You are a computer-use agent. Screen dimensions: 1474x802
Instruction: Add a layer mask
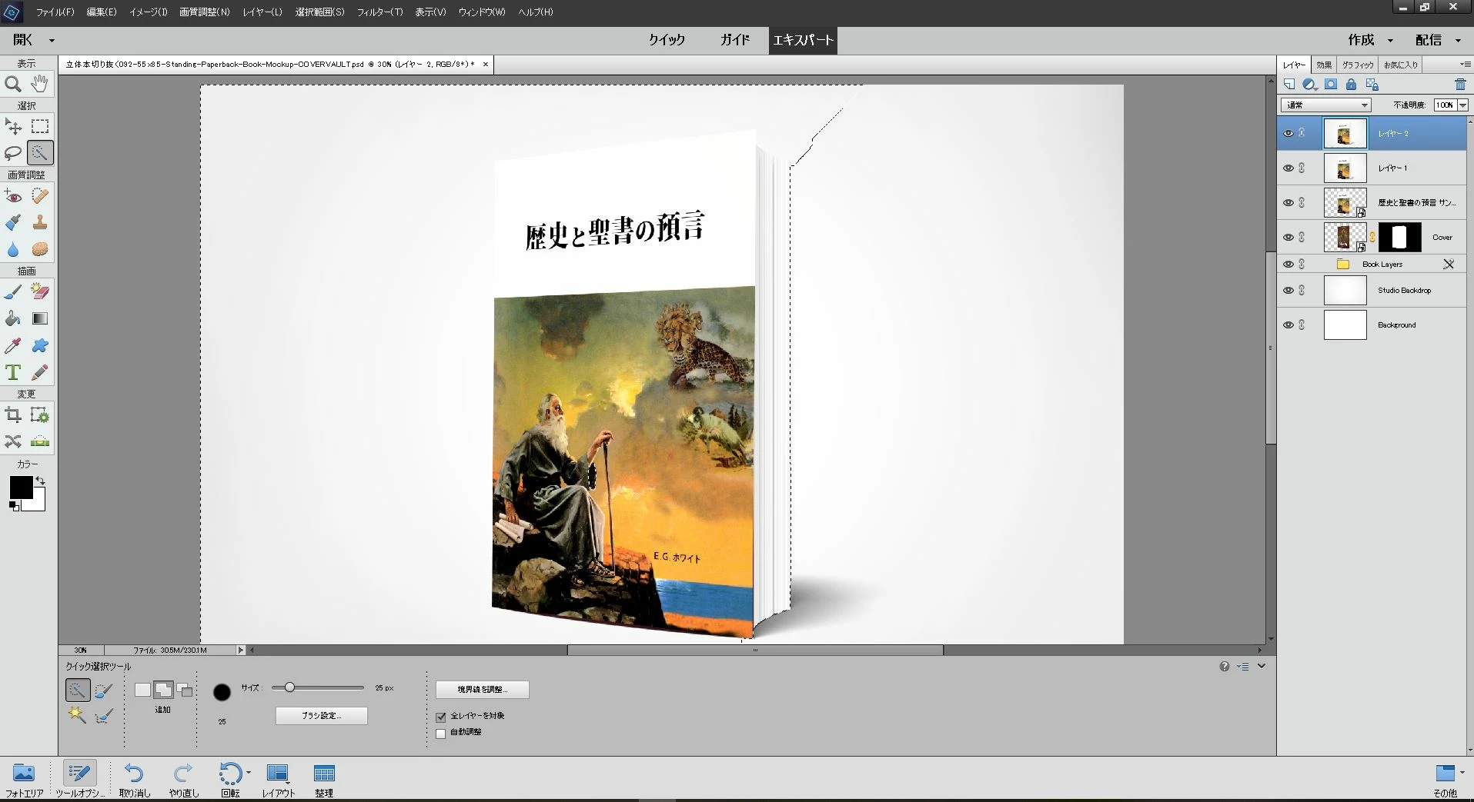[x=1331, y=85]
